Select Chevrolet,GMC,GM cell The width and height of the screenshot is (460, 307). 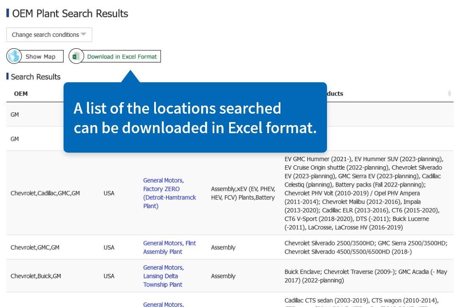click(x=35, y=247)
